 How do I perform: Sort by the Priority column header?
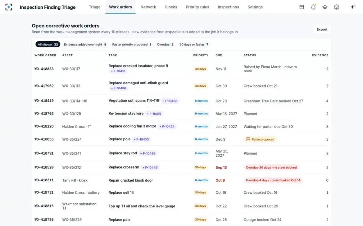pos(201,55)
